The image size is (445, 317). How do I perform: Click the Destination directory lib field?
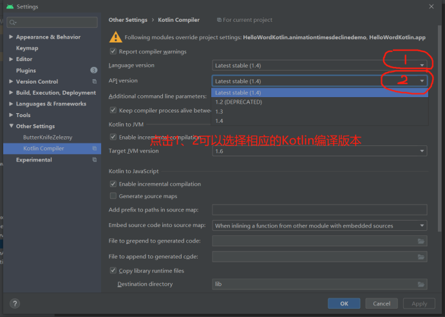coord(319,284)
